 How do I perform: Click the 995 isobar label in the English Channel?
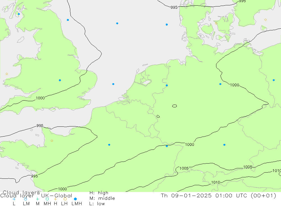click(40, 126)
